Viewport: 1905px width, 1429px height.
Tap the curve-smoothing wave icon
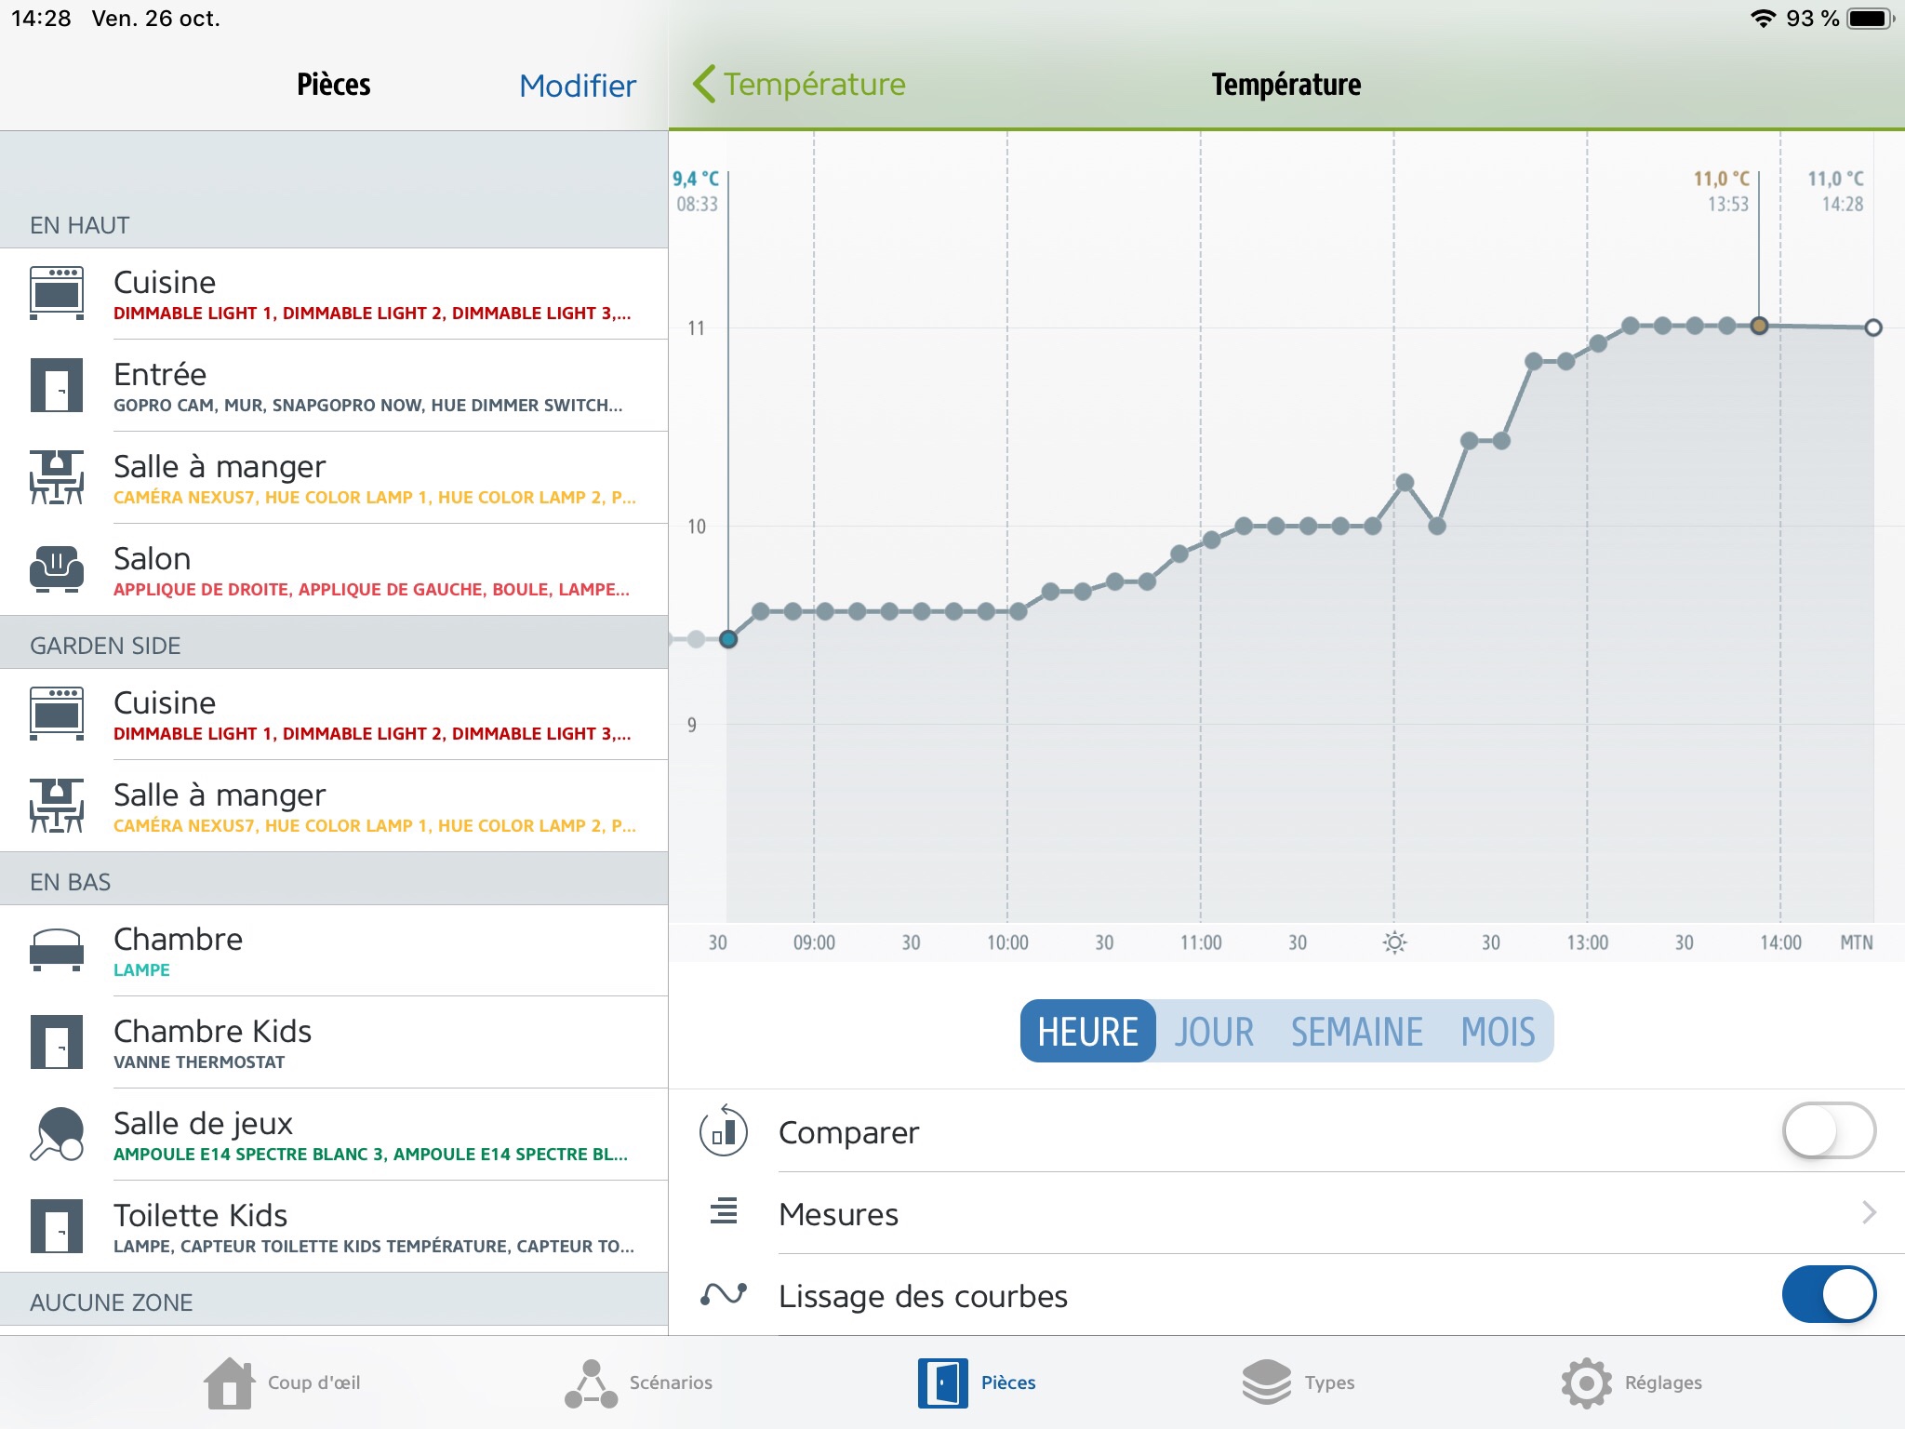click(724, 1294)
